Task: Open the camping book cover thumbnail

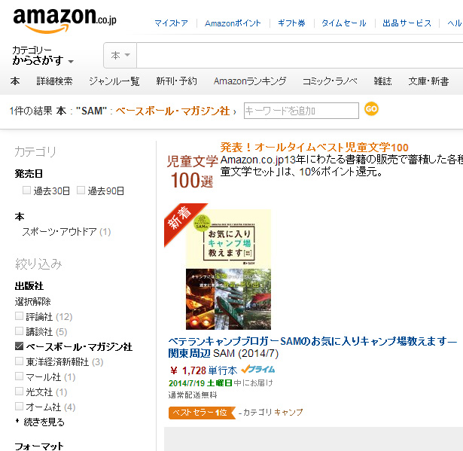Action: (x=228, y=270)
